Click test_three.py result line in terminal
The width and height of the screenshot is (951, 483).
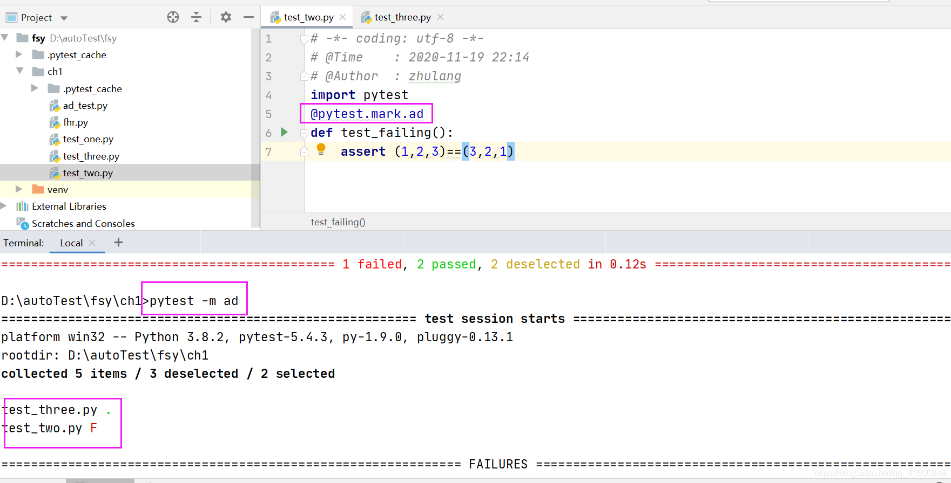click(56, 410)
